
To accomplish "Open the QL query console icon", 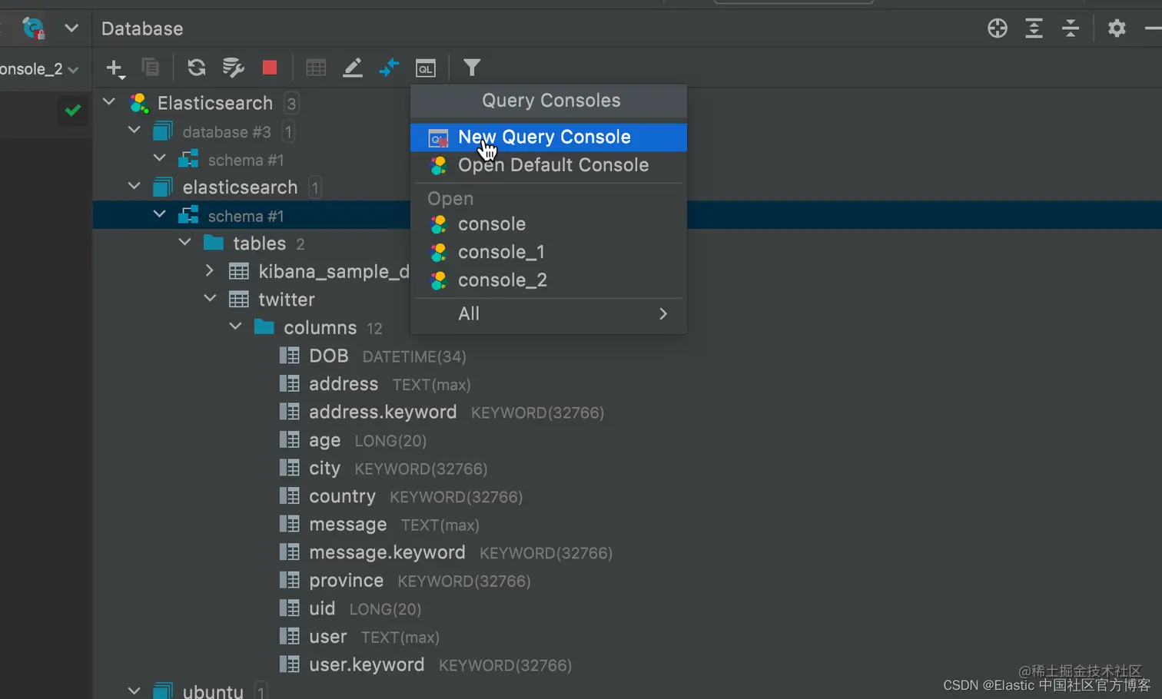I will (426, 68).
